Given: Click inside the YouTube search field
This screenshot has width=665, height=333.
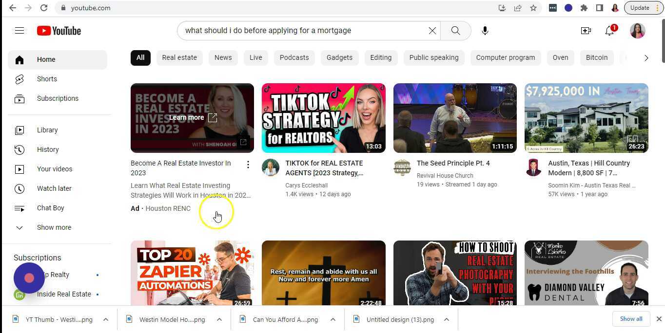Looking at the screenshot, I should point(302,31).
